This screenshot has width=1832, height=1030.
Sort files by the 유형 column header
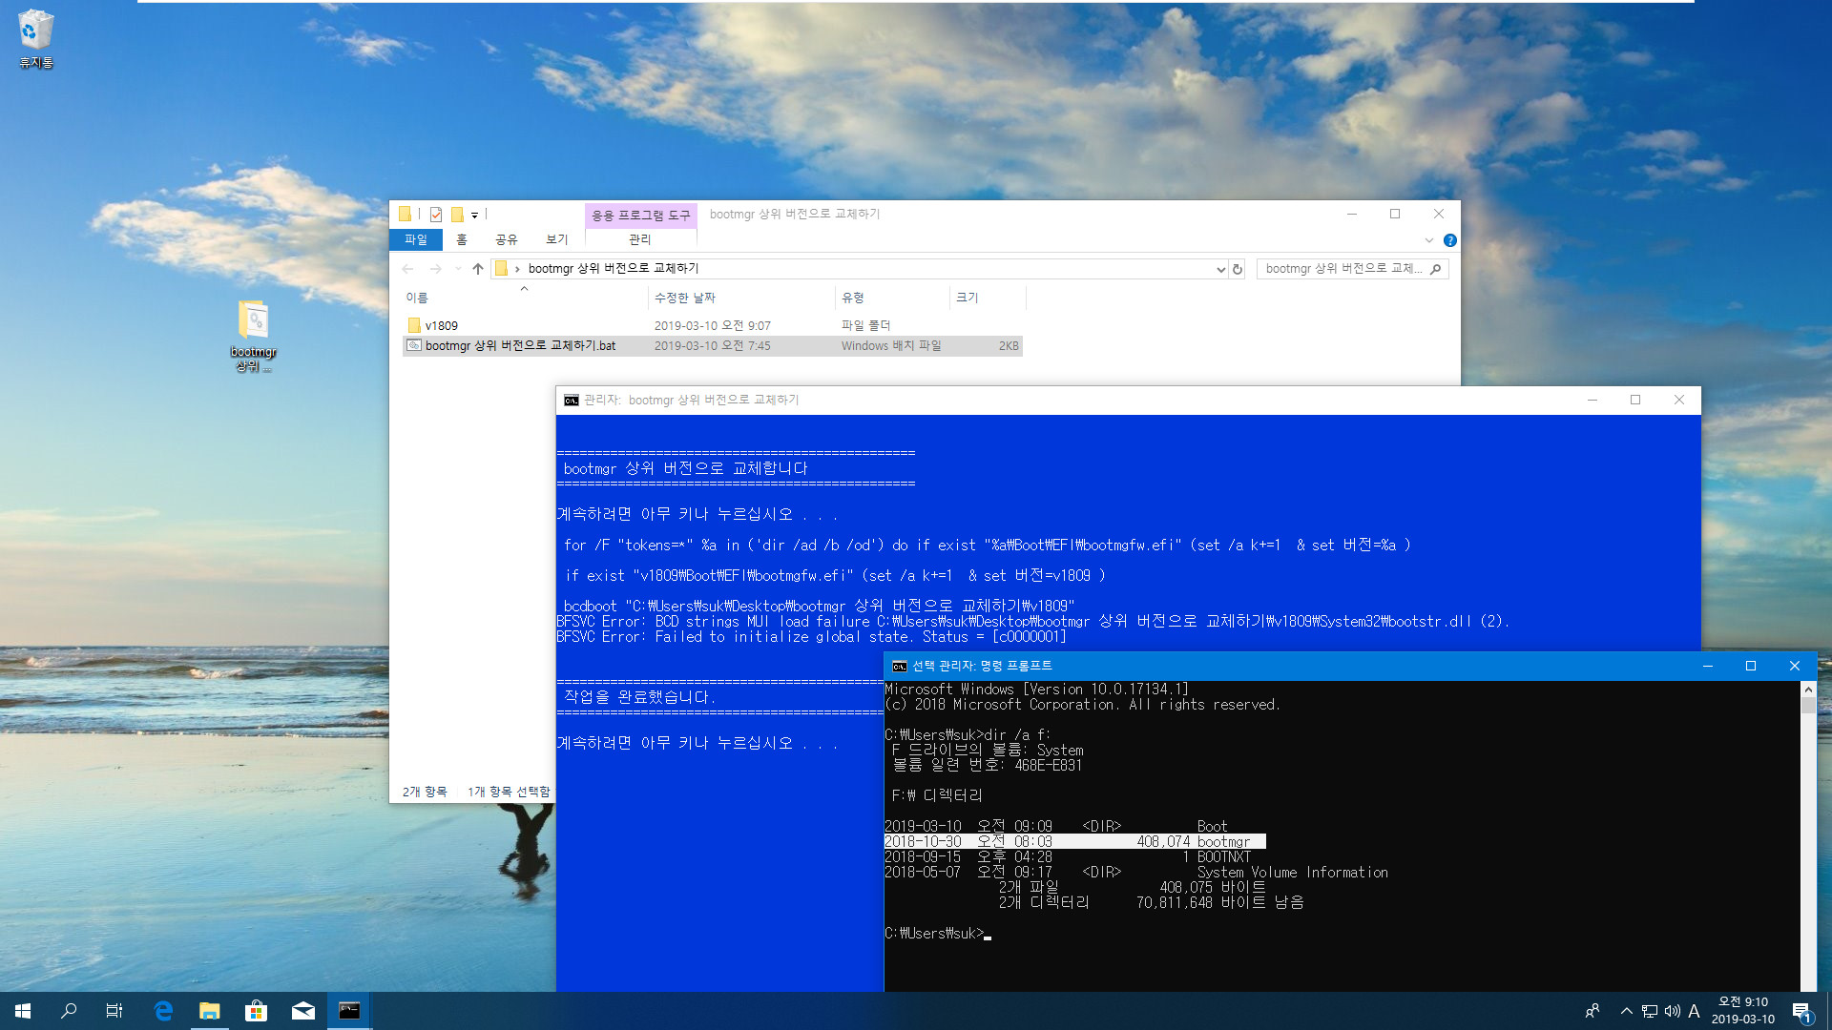[892, 298]
